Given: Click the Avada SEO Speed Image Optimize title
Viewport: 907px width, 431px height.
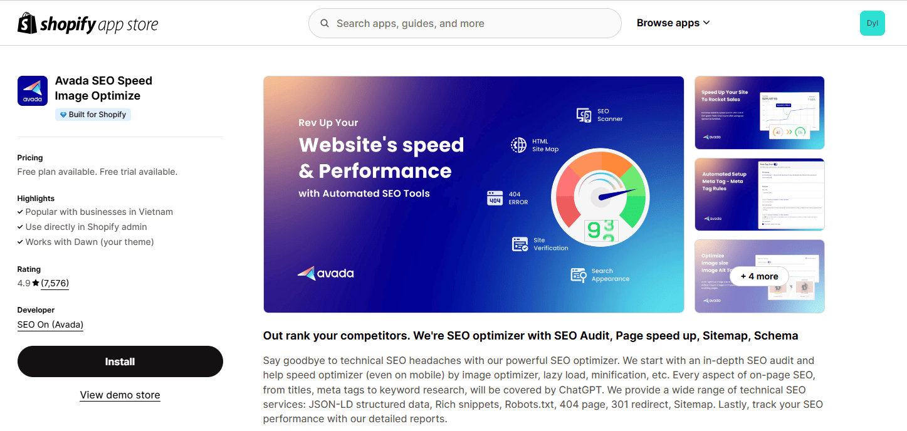Looking at the screenshot, I should coord(103,88).
